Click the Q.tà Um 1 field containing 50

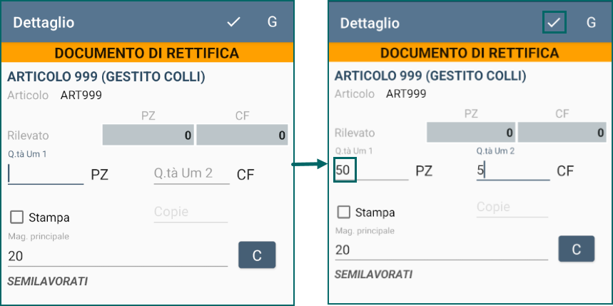pyautogui.click(x=371, y=170)
